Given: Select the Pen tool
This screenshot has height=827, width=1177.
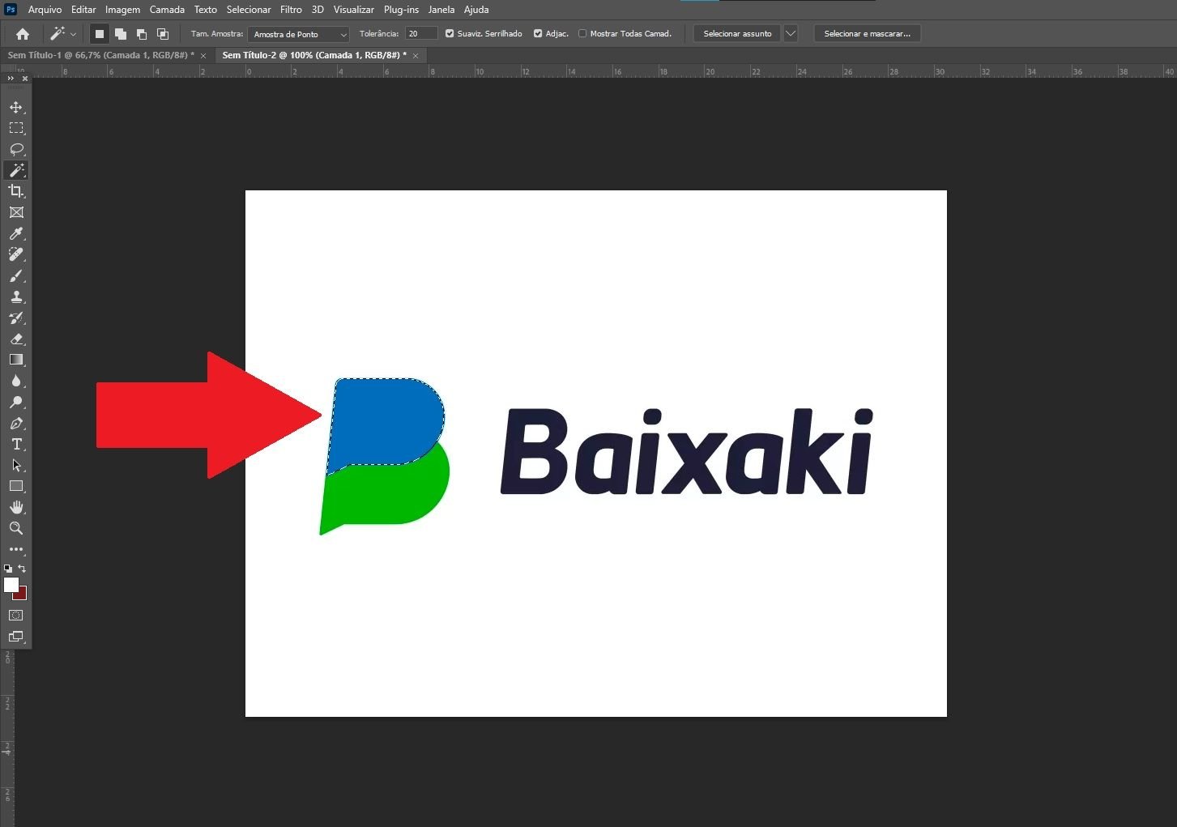Looking at the screenshot, I should (x=16, y=423).
